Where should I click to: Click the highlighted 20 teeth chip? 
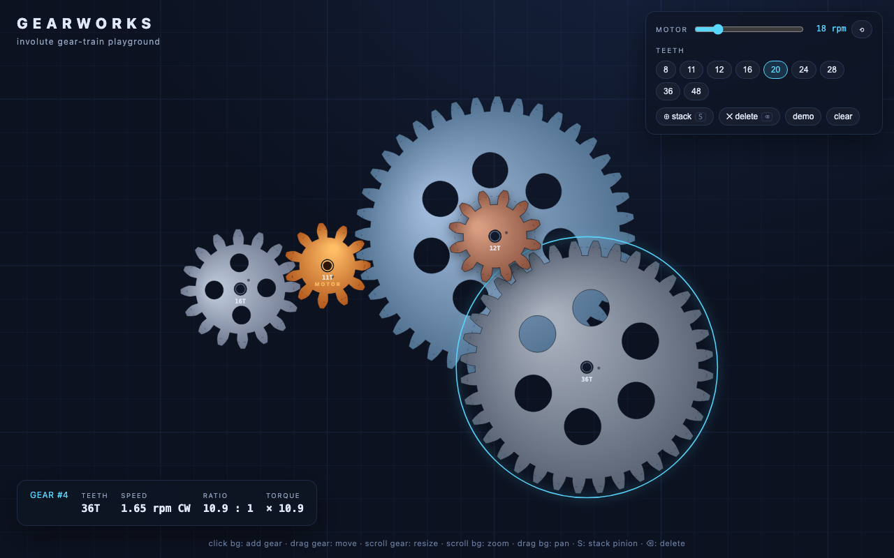775,70
